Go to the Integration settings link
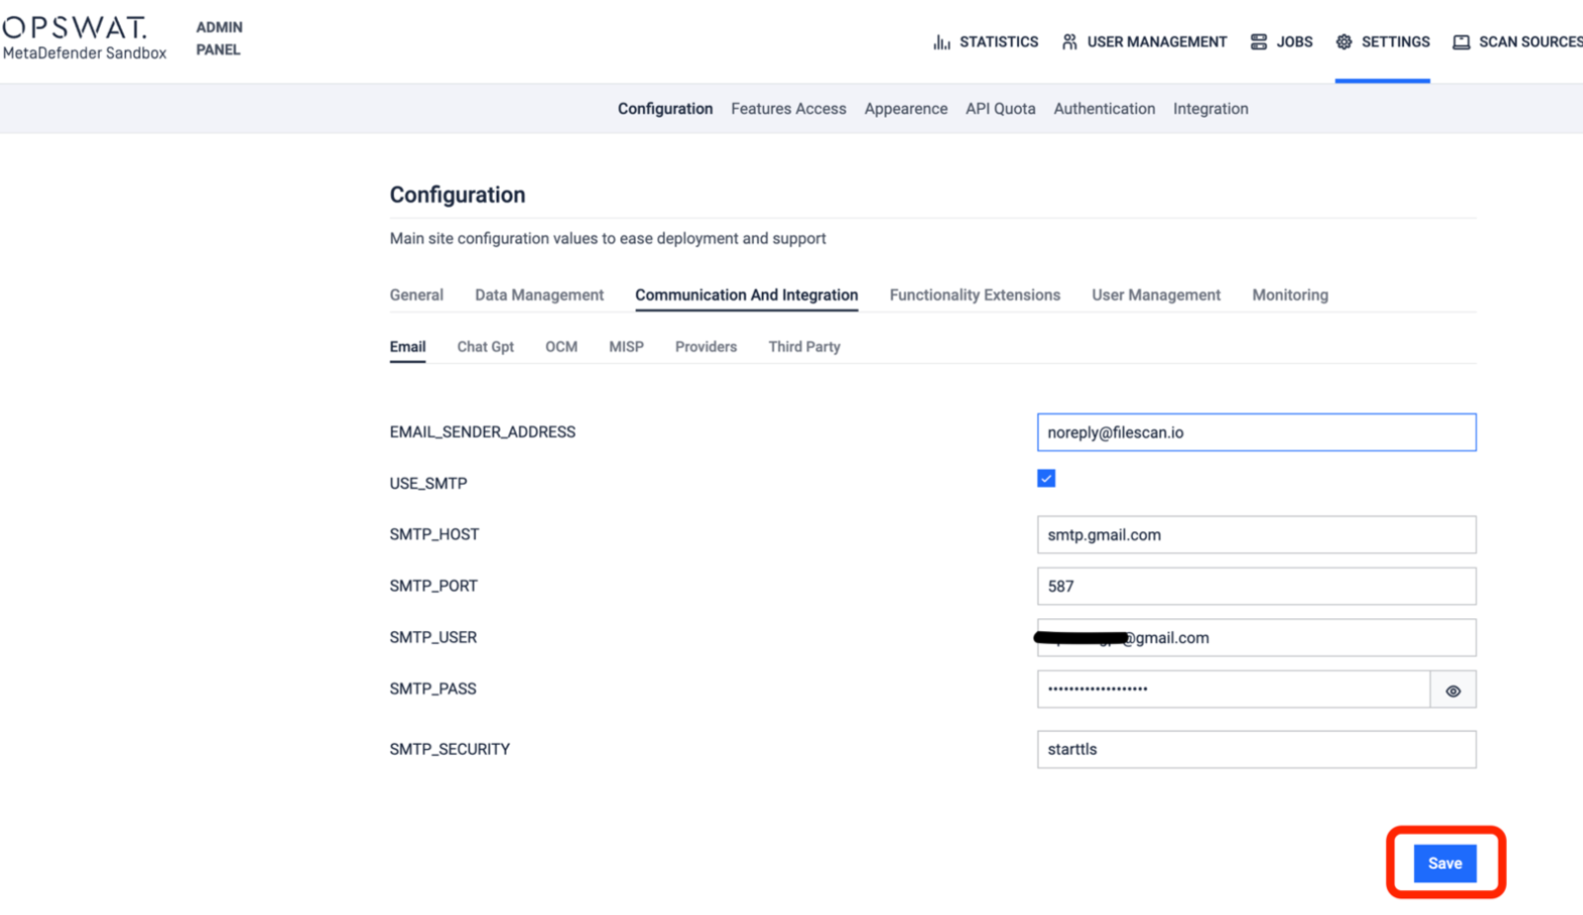Screen dimensions: 1583x915 (x=1210, y=109)
